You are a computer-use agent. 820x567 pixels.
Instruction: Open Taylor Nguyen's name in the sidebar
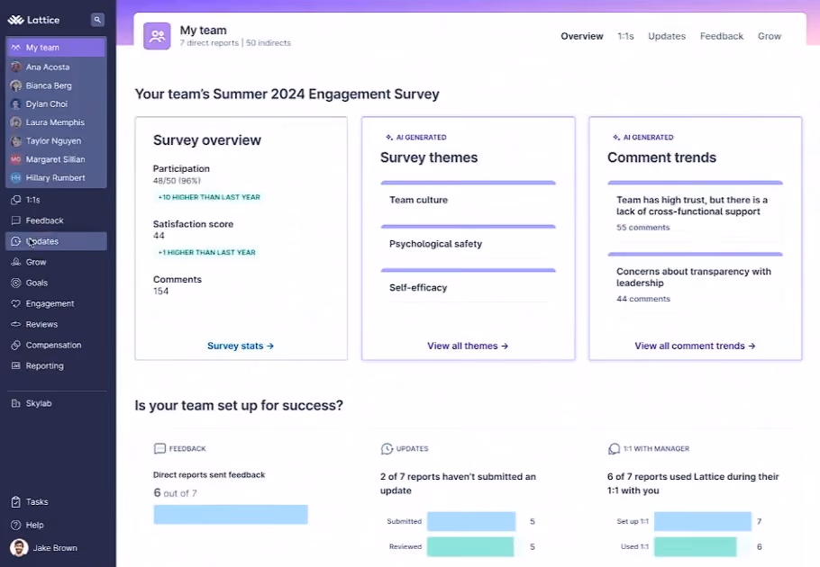[53, 141]
